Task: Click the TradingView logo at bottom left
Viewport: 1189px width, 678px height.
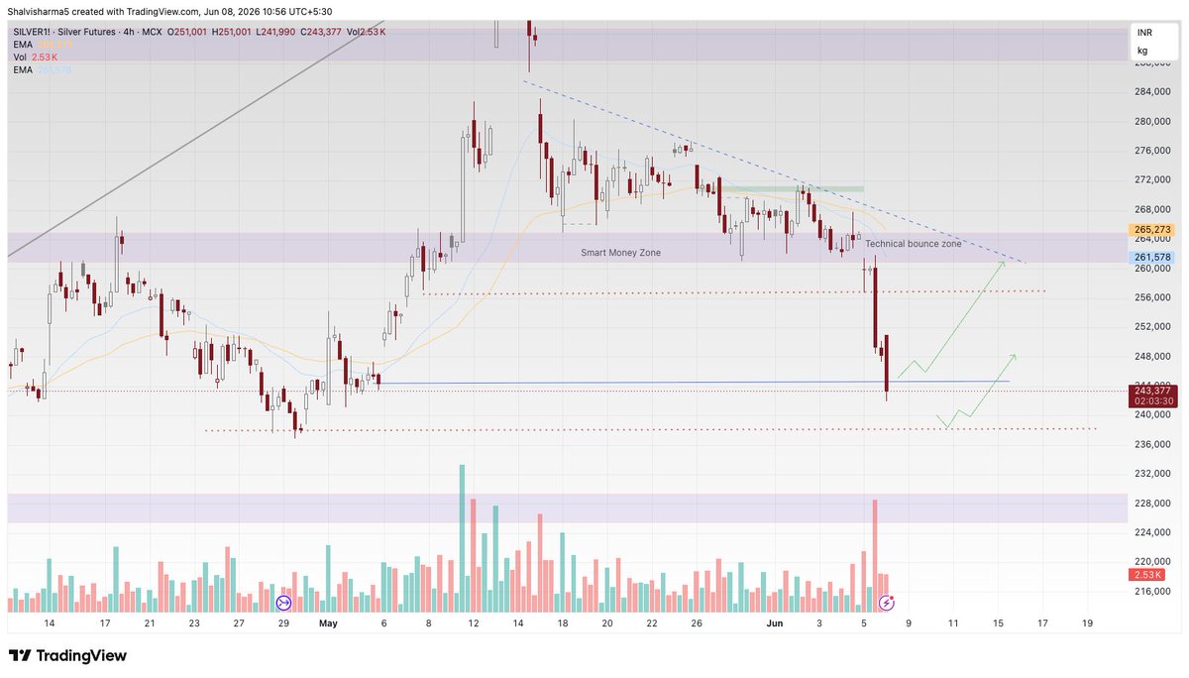Action: tap(67, 656)
